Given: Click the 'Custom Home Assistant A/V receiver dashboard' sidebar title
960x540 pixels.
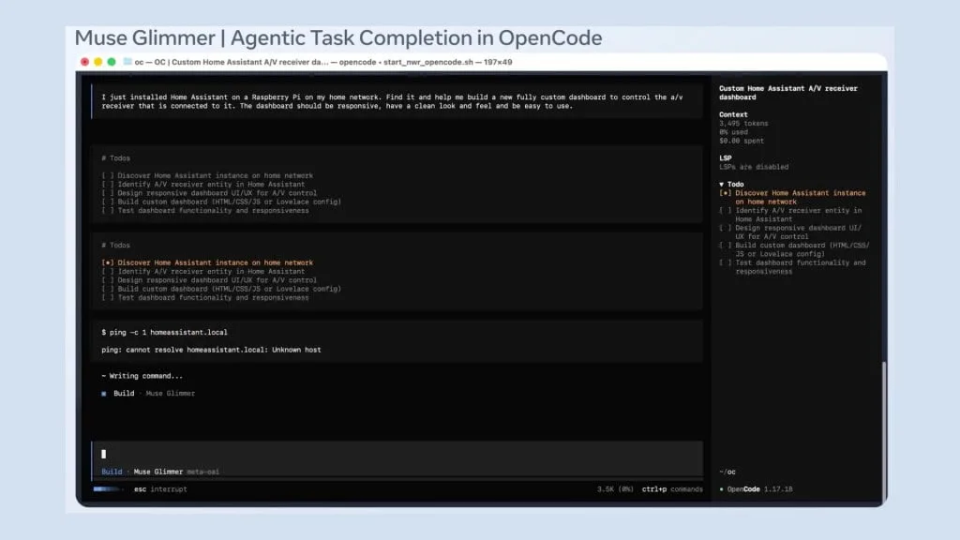Looking at the screenshot, I should (x=787, y=93).
